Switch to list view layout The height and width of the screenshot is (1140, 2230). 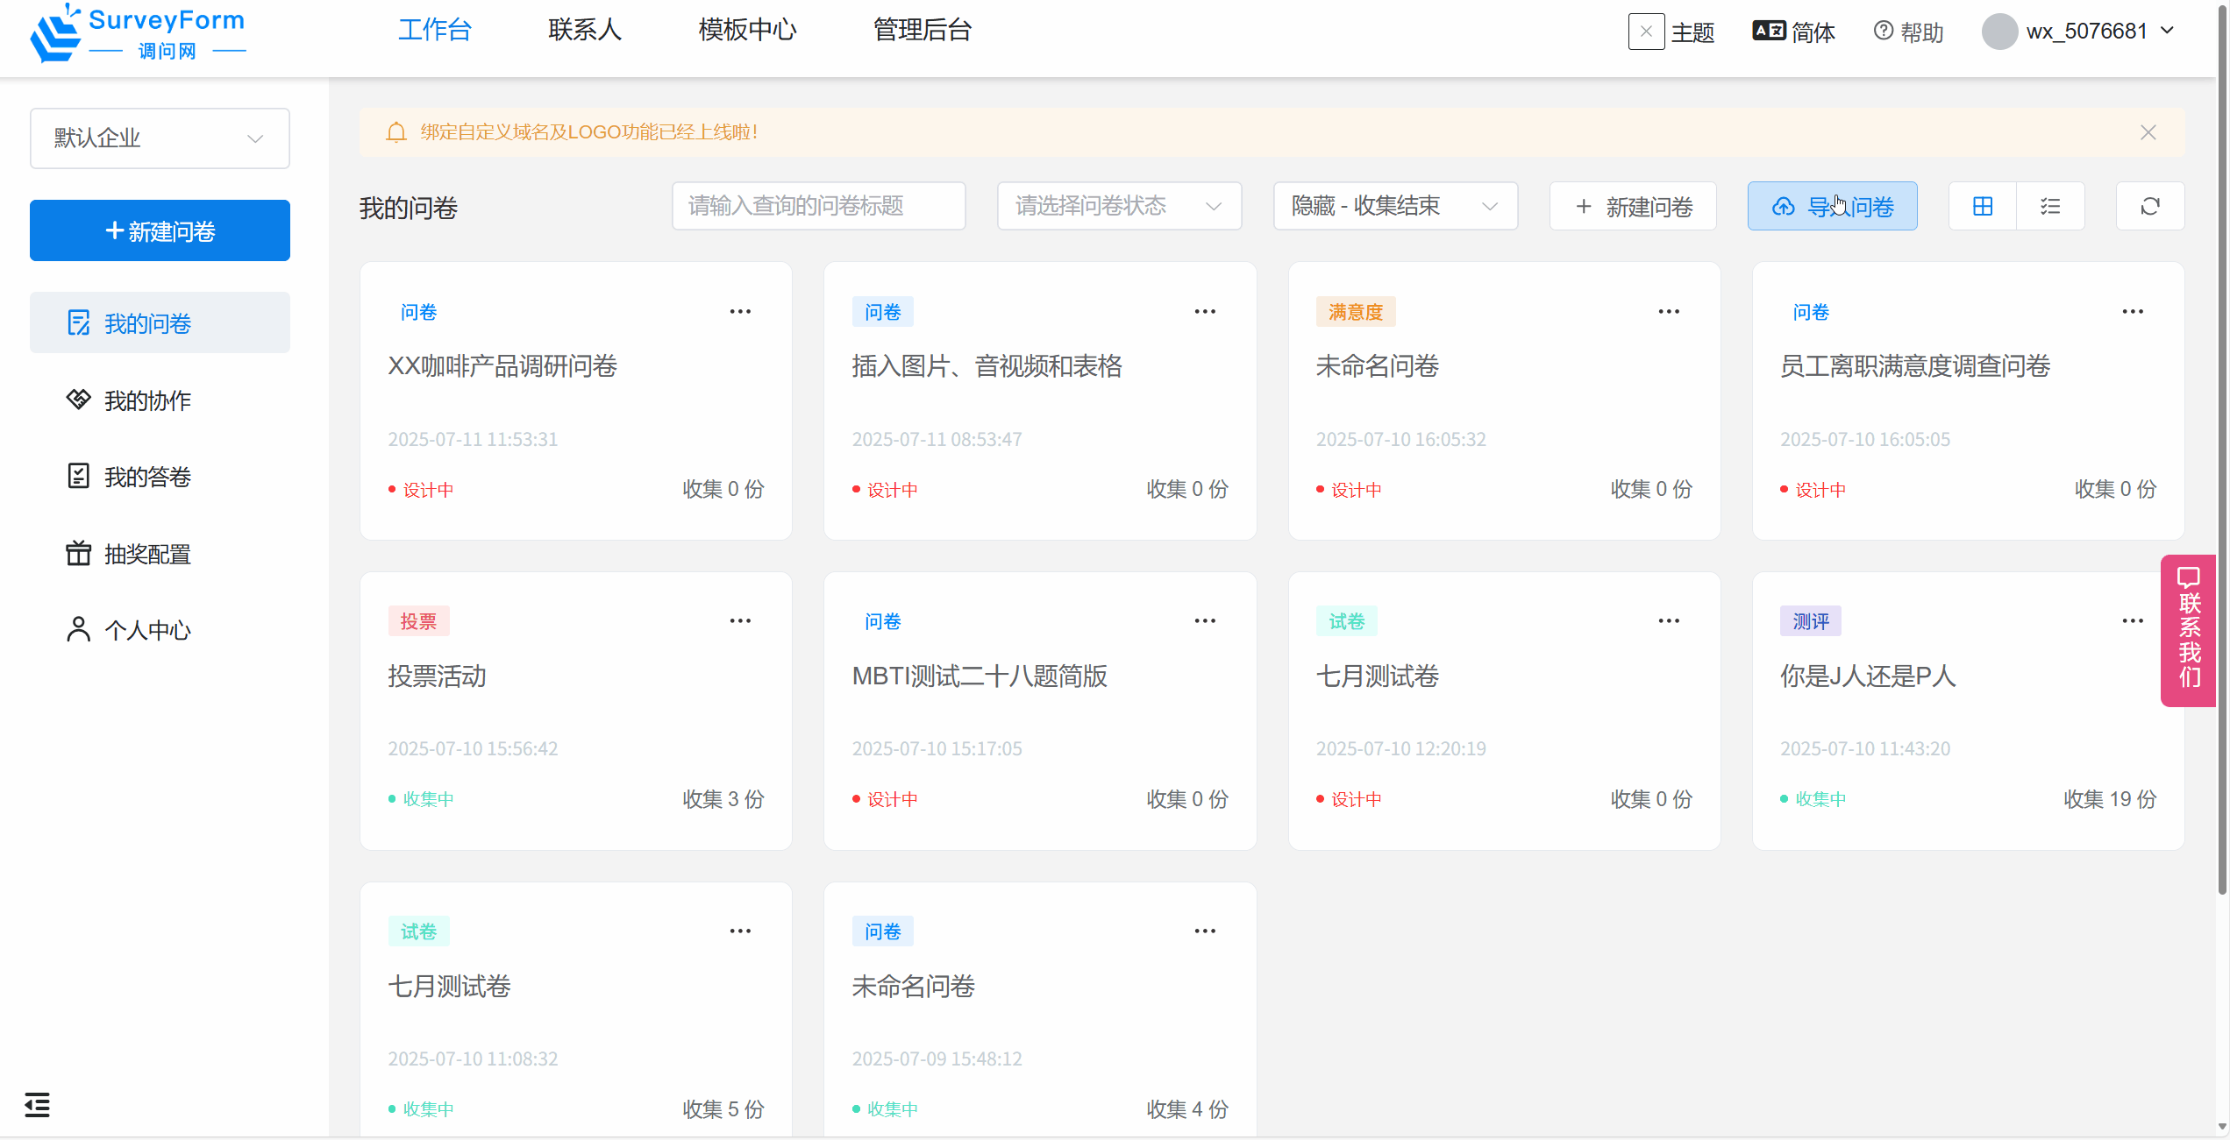click(2050, 206)
